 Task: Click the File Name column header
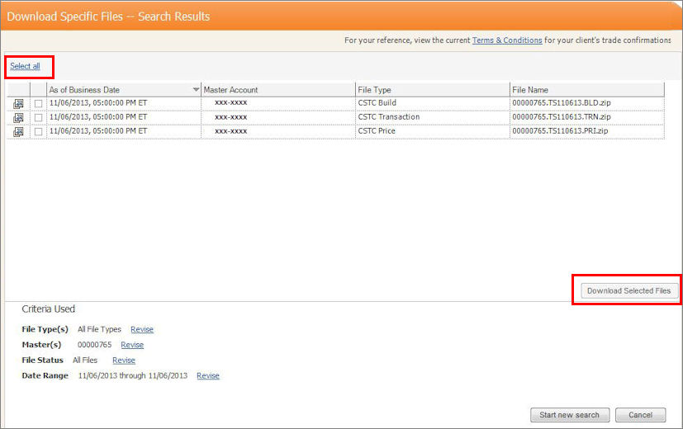tap(529, 90)
